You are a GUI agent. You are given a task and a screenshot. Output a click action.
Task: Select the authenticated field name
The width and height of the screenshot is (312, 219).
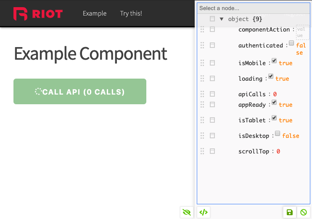(x=261, y=45)
